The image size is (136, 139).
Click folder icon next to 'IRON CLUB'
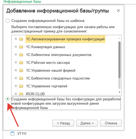(21, 94)
